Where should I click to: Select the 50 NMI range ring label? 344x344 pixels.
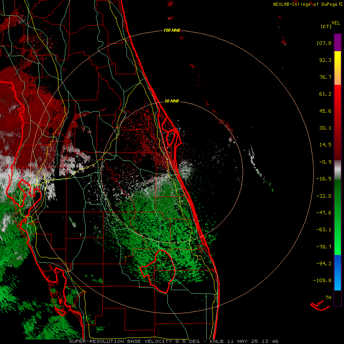(172, 101)
